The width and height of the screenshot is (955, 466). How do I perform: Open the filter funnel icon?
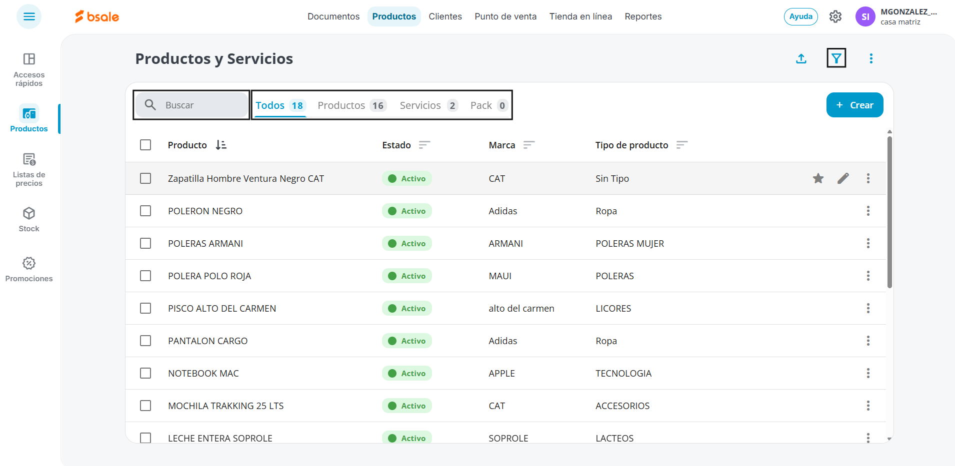click(836, 58)
